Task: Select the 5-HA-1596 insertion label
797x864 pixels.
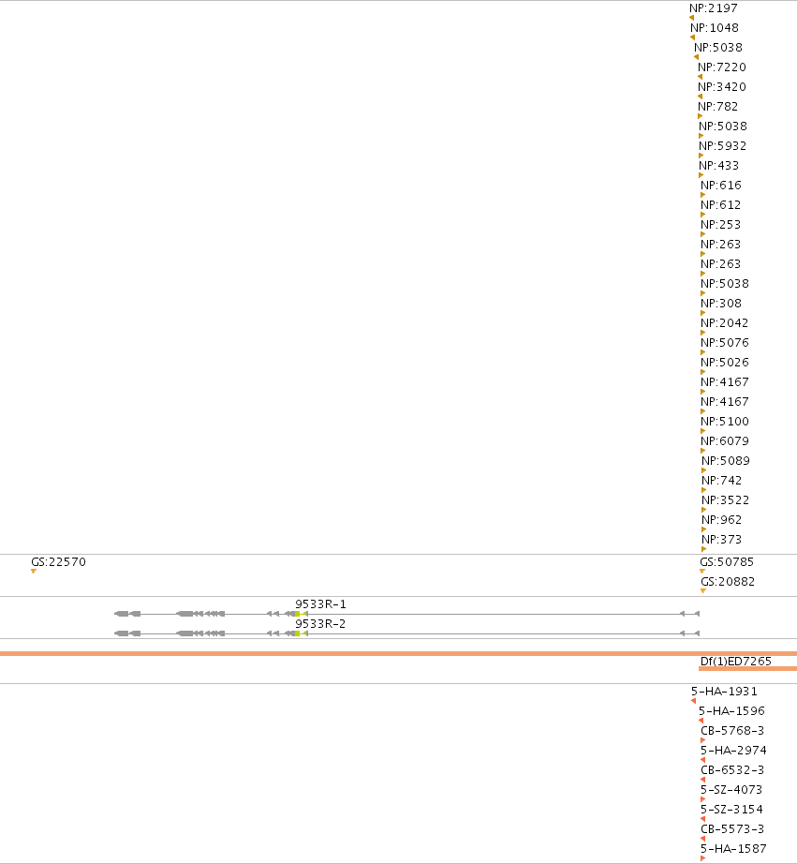Action: tap(732, 711)
